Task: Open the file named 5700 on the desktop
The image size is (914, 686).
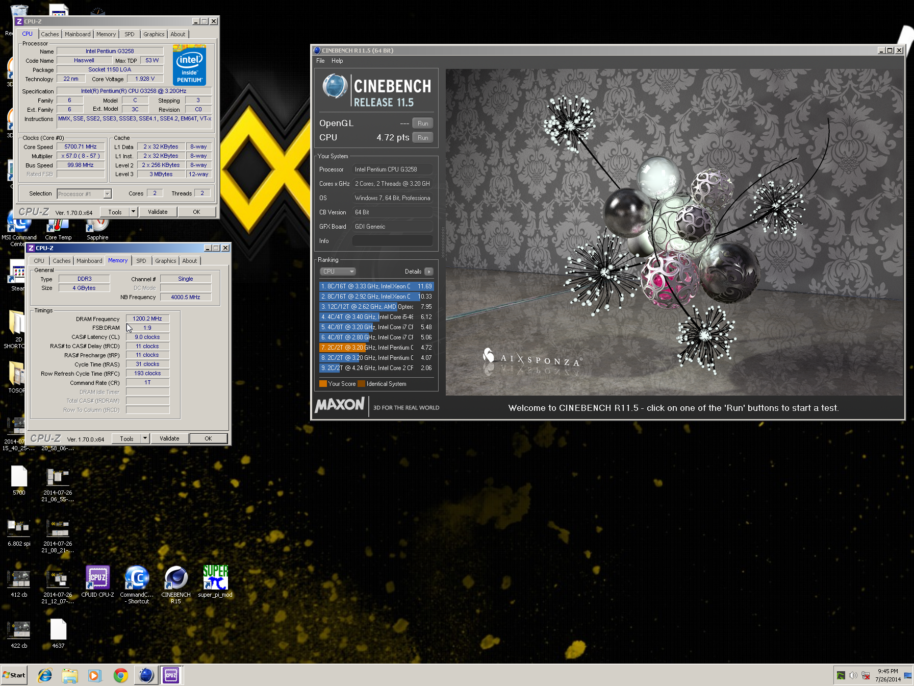Action: coord(19,480)
